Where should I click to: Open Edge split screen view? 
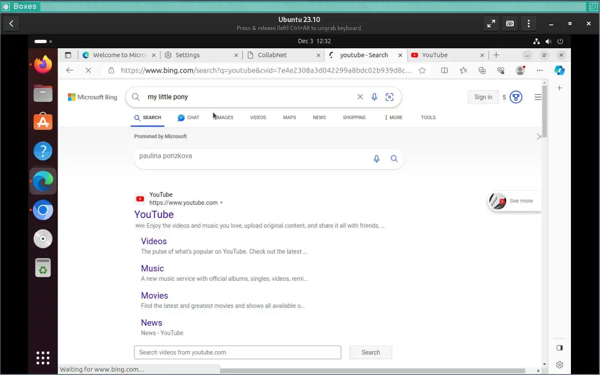click(x=444, y=70)
